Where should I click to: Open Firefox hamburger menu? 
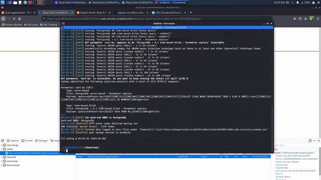tap(317, 18)
